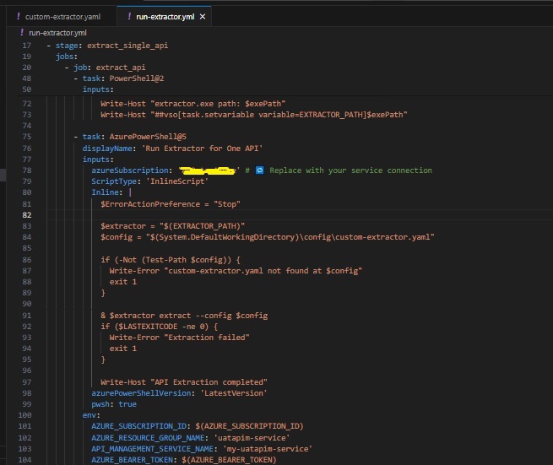Click Write-Error 'custom-extractor.yaml not found' line
This screenshot has width=553, height=465.
[236, 271]
